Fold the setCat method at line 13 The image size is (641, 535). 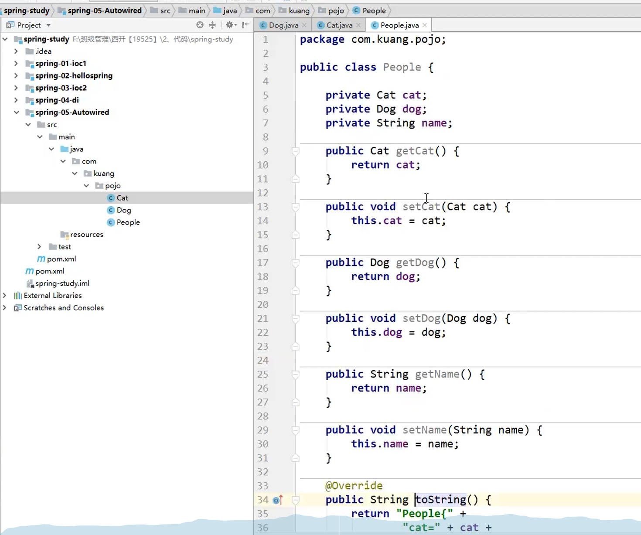coord(295,207)
